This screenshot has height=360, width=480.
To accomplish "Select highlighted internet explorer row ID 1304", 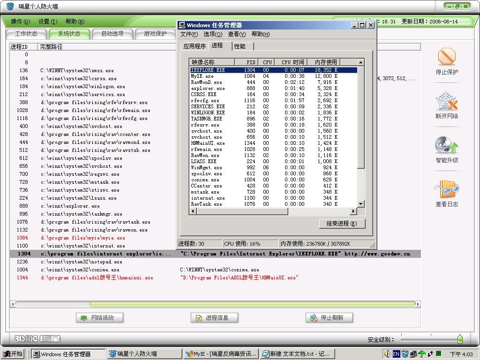I will [x=215, y=254].
